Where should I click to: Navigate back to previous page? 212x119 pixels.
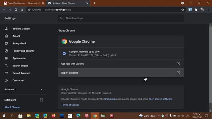[x=4, y=10]
